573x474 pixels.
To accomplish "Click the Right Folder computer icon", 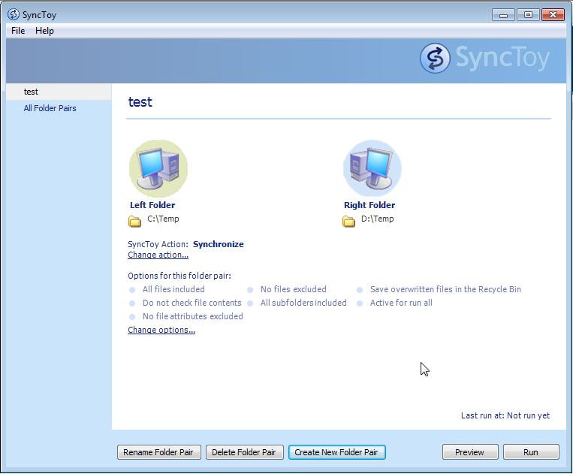I will (372, 168).
